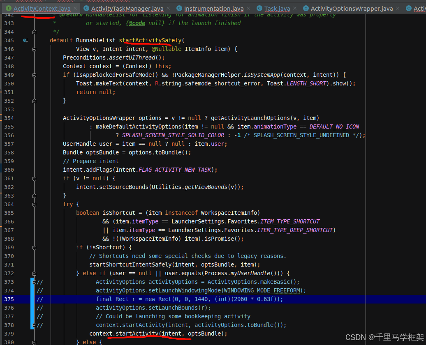This screenshot has height=345, width=426.
Task: Click DEFAULT_NO_ICON constant
Action: (x=334, y=127)
